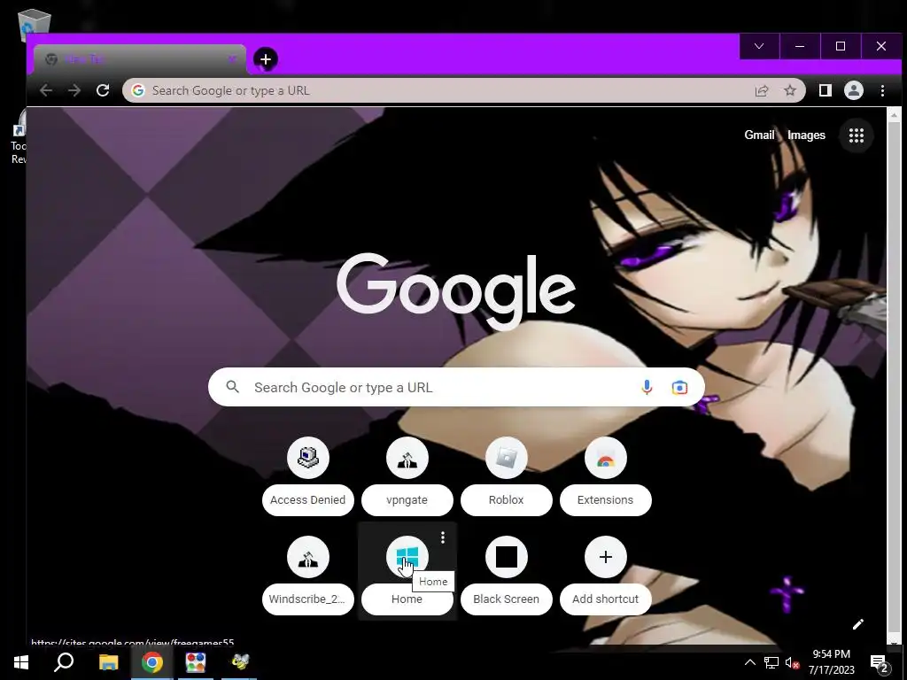The width and height of the screenshot is (907, 680).
Task: Open the Black Screen shortcut icon
Action: (x=506, y=558)
